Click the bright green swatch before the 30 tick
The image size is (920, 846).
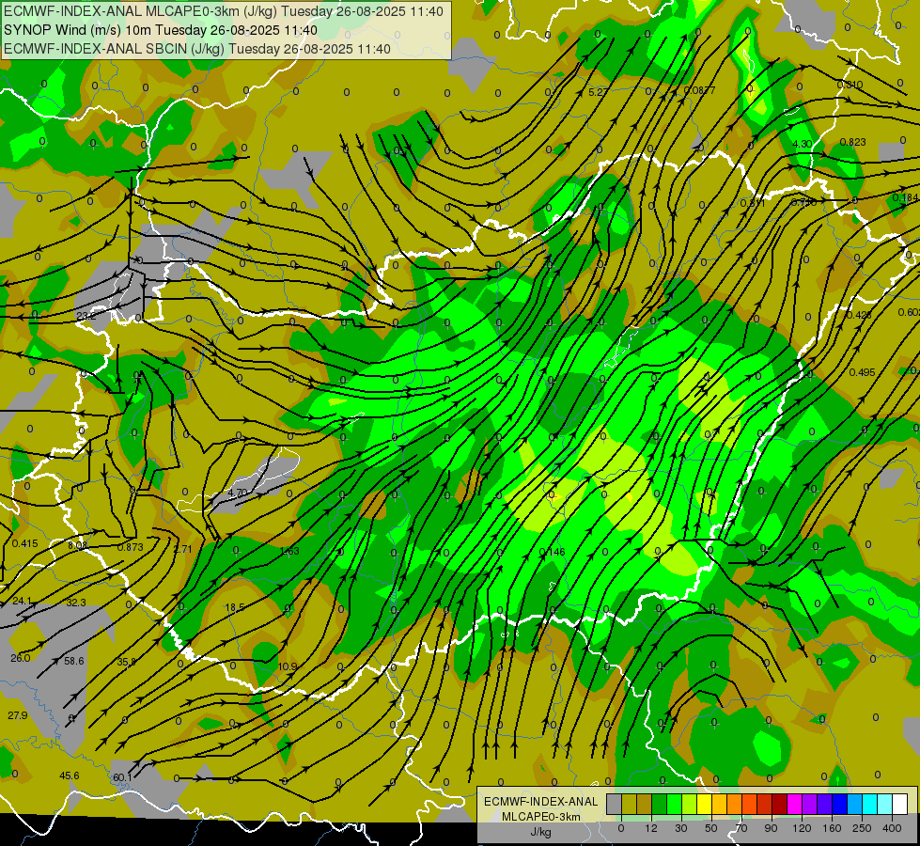pyautogui.click(x=674, y=804)
